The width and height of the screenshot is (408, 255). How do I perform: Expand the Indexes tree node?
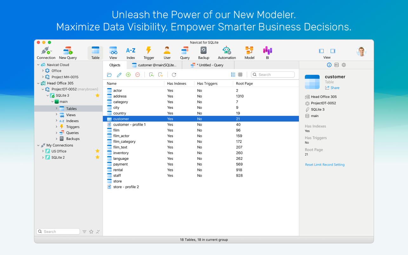pyautogui.click(x=56, y=121)
